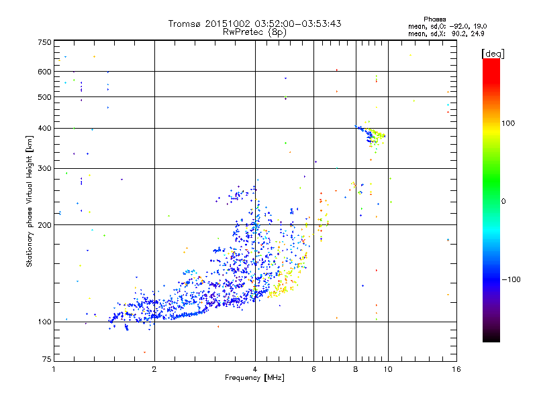Image resolution: width=537 pixels, height=402 pixels.
Task: Click the height axis tick label '500'
Action: pos(45,97)
